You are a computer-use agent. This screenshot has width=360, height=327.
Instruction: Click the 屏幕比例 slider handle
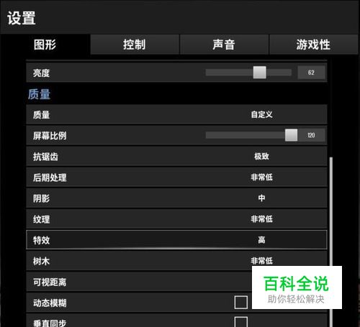pos(291,135)
